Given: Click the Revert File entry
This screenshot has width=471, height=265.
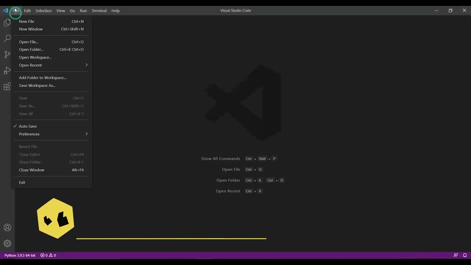Looking at the screenshot, I should pos(51,146).
